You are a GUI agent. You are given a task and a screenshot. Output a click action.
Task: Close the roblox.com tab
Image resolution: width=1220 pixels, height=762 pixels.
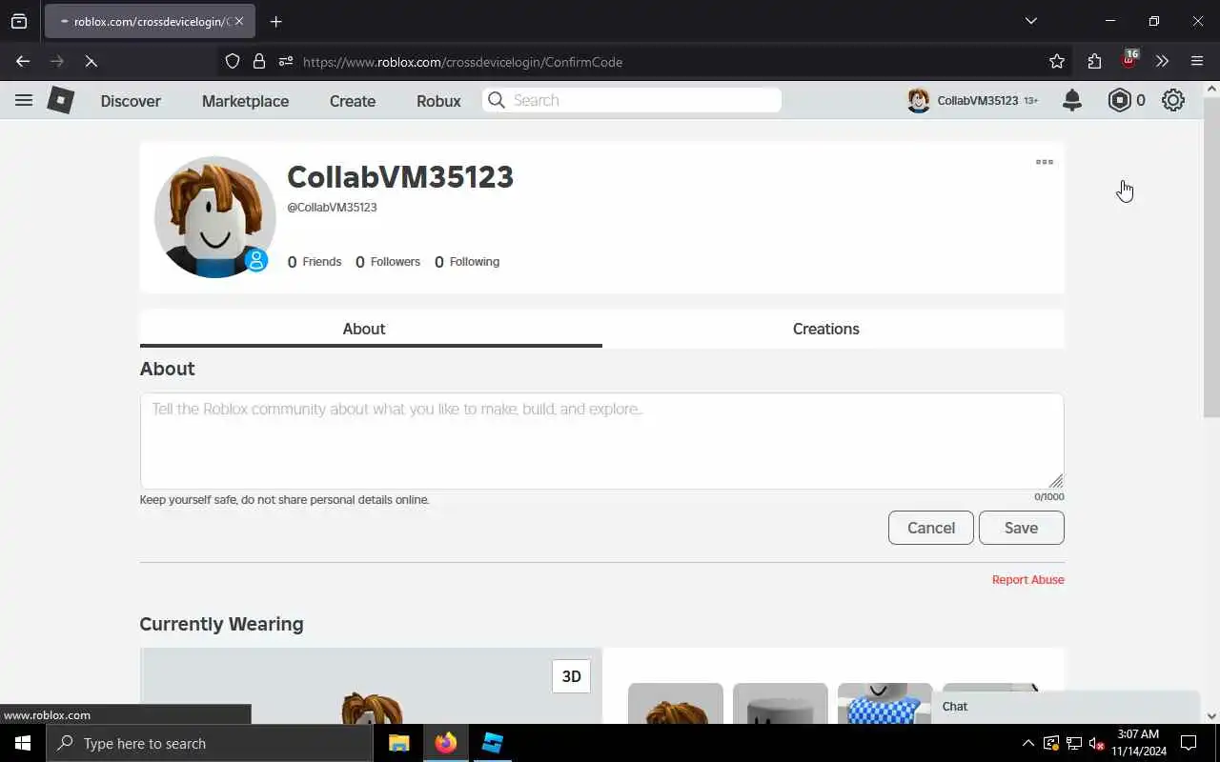[x=239, y=21]
